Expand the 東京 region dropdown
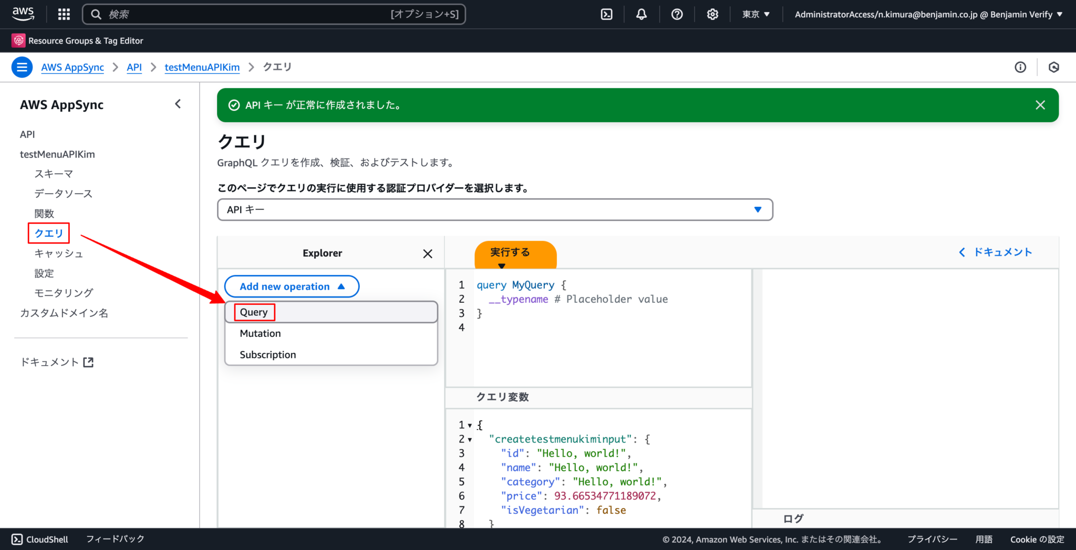Screen dimensions: 1076x550 point(756,14)
